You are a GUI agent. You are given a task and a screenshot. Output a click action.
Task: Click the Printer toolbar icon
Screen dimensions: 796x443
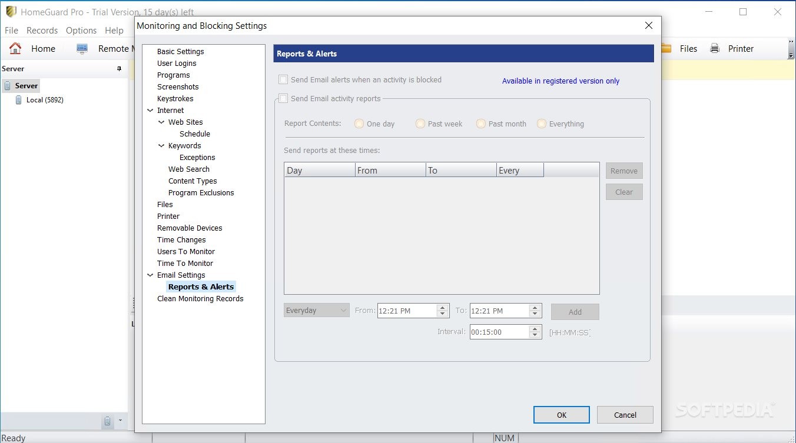(715, 48)
